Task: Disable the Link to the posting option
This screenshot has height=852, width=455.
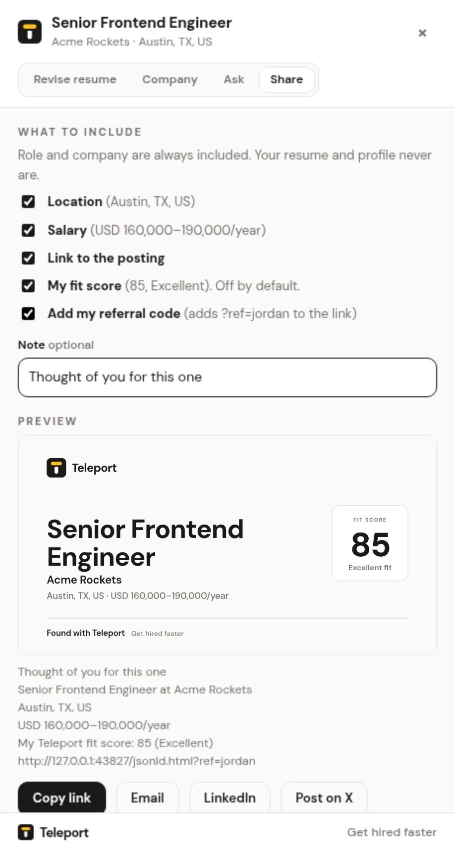Action: click(28, 258)
